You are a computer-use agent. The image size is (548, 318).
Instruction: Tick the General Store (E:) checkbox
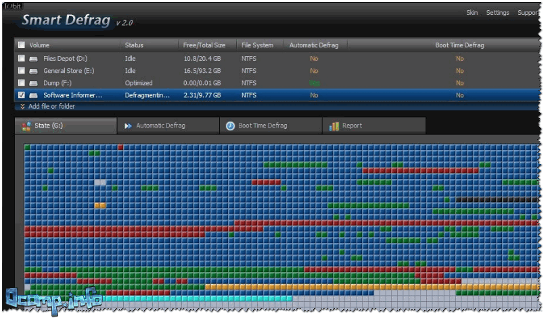(22, 70)
